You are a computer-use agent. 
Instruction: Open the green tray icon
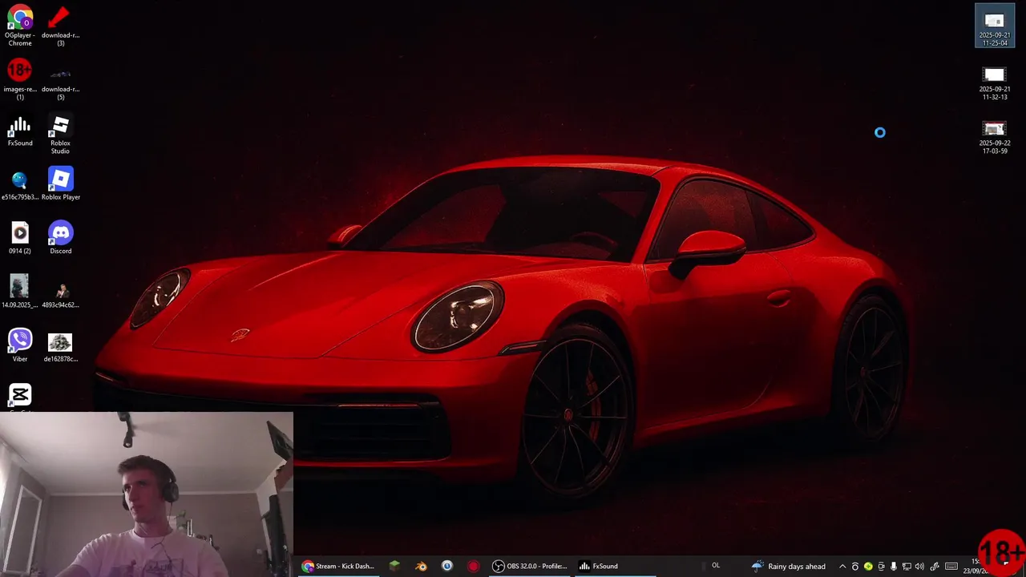[868, 567]
